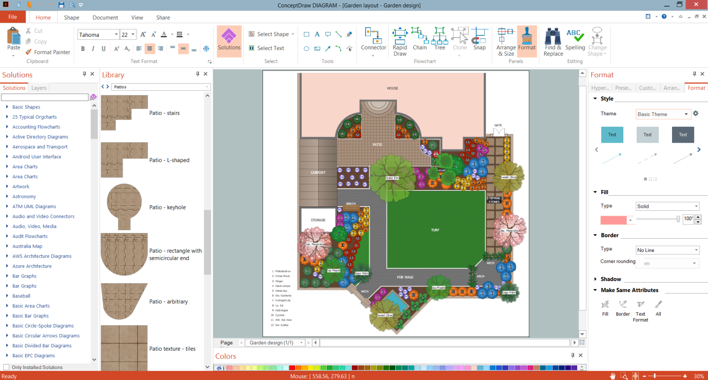Open the Border Type dropdown

[x=667, y=250]
